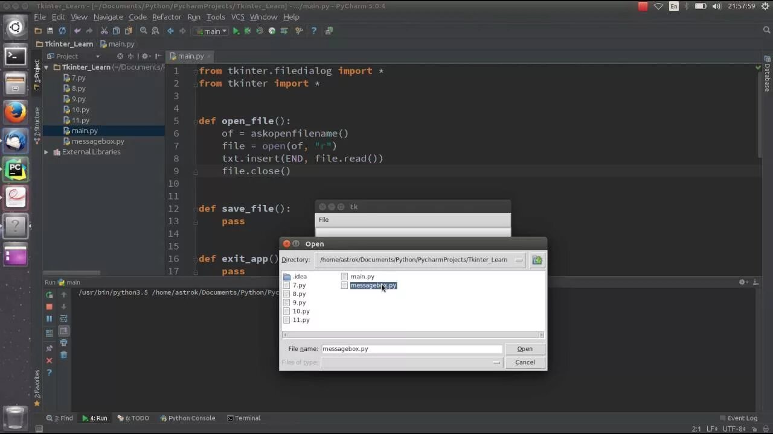Toggle the 1: Project side tab
Viewport: 773px width, 434px height.
pos(37,75)
